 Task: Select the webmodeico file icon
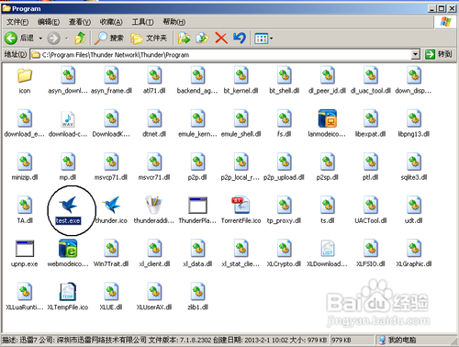(68, 249)
